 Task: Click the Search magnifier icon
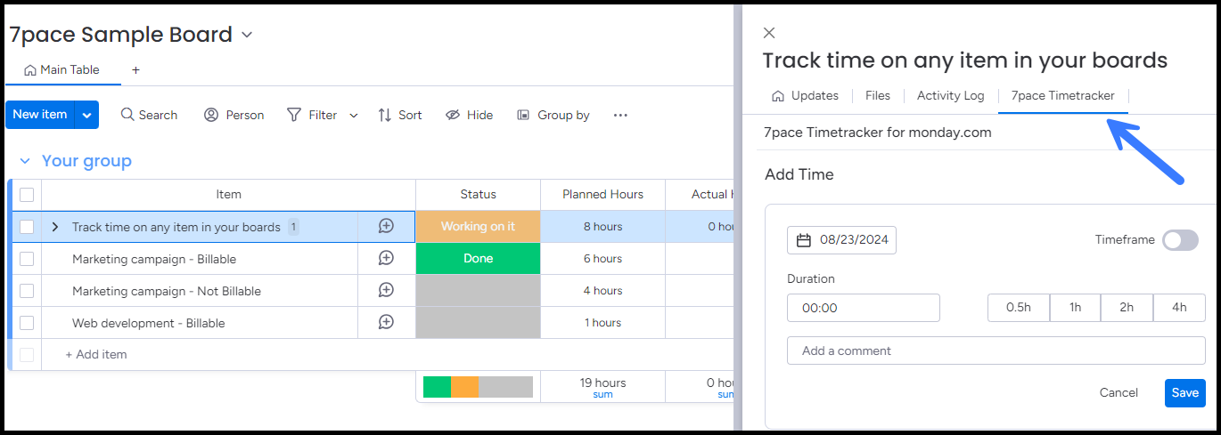[x=127, y=115]
